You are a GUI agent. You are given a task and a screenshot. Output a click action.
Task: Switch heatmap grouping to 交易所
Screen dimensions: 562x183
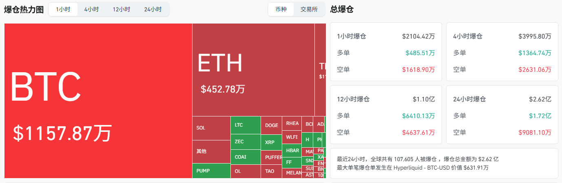coord(309,9)
